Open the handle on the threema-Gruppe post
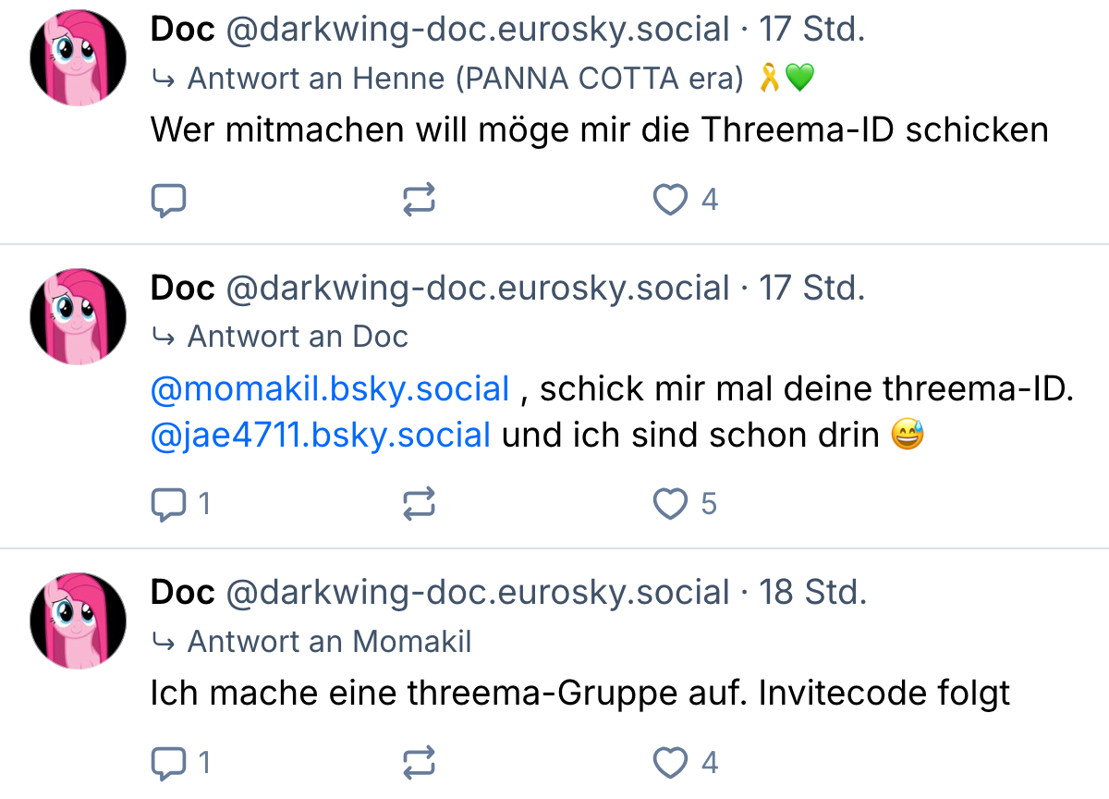The image size is (1109, 799). click(x=478, y=593)
